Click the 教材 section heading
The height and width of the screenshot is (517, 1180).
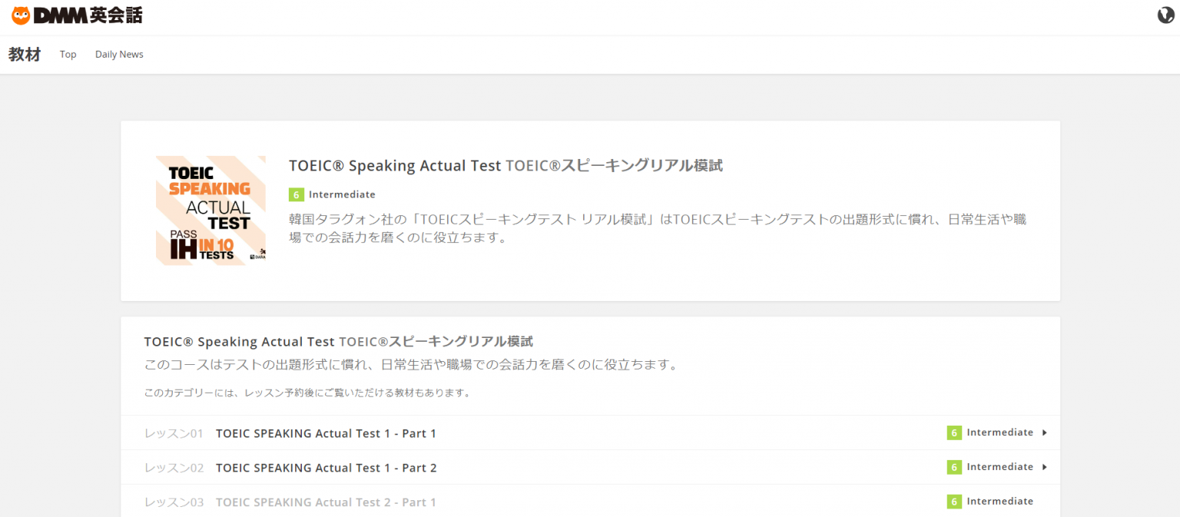coord(25,55)
